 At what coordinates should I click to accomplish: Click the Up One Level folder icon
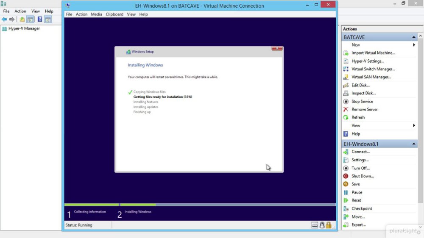pos(22,19)
